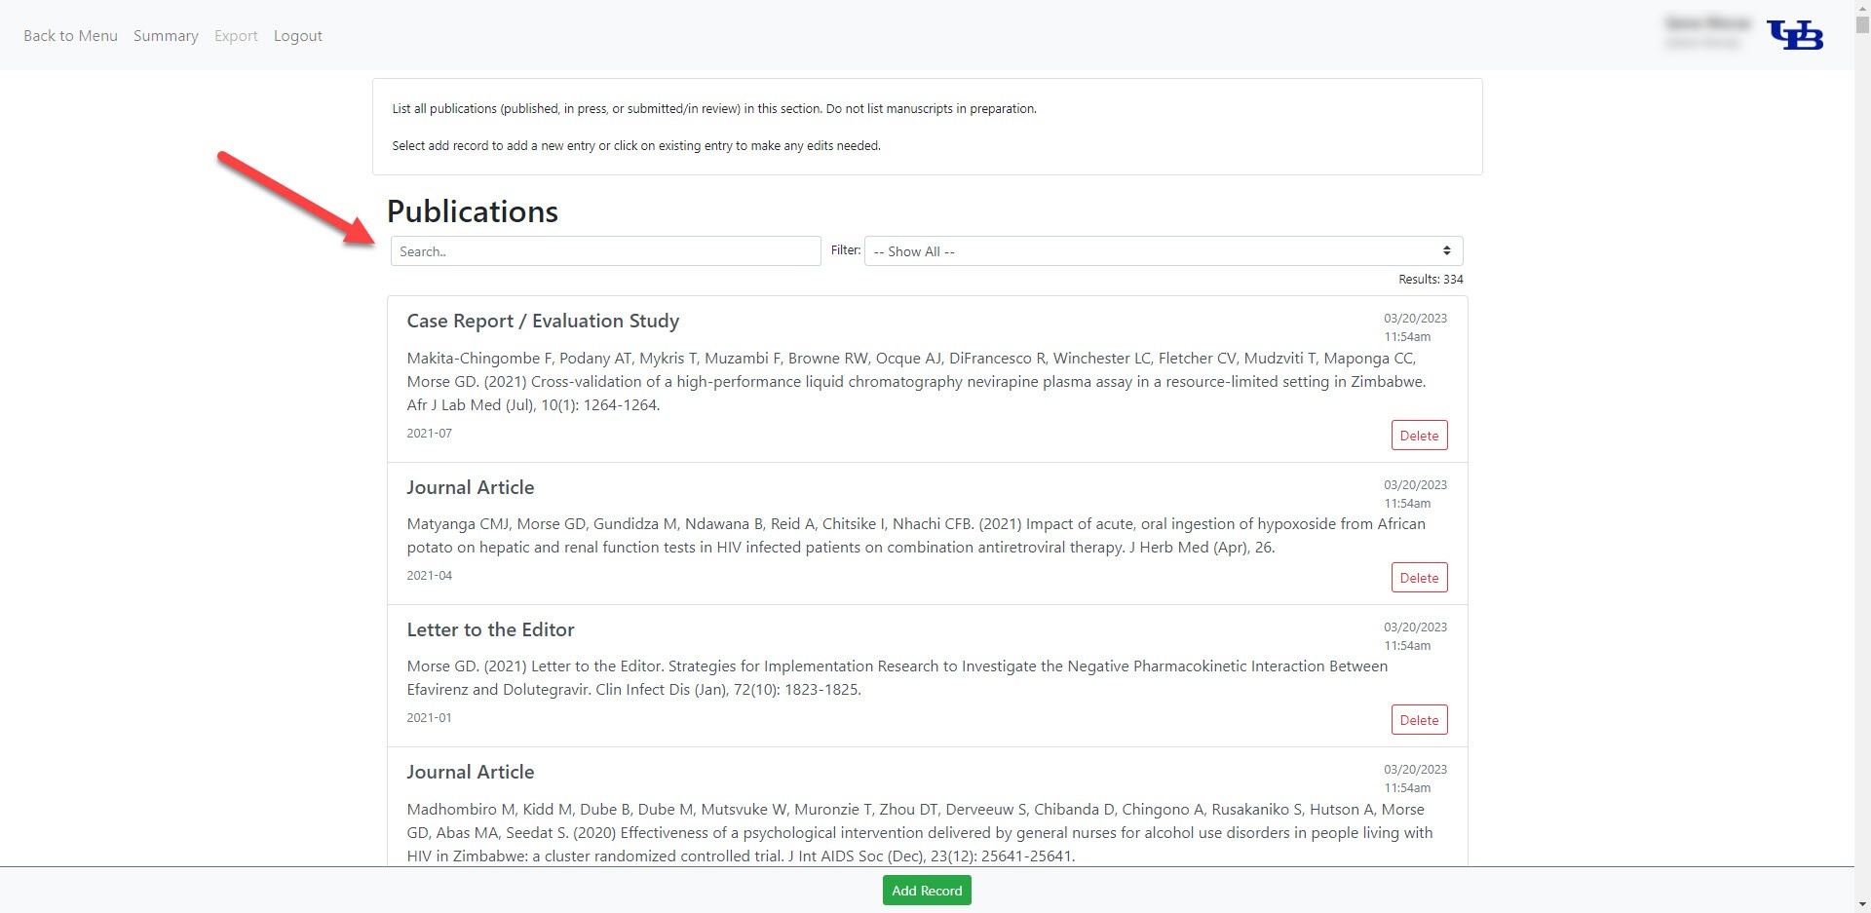Click the UB university logo icon

pos(1794,35)
